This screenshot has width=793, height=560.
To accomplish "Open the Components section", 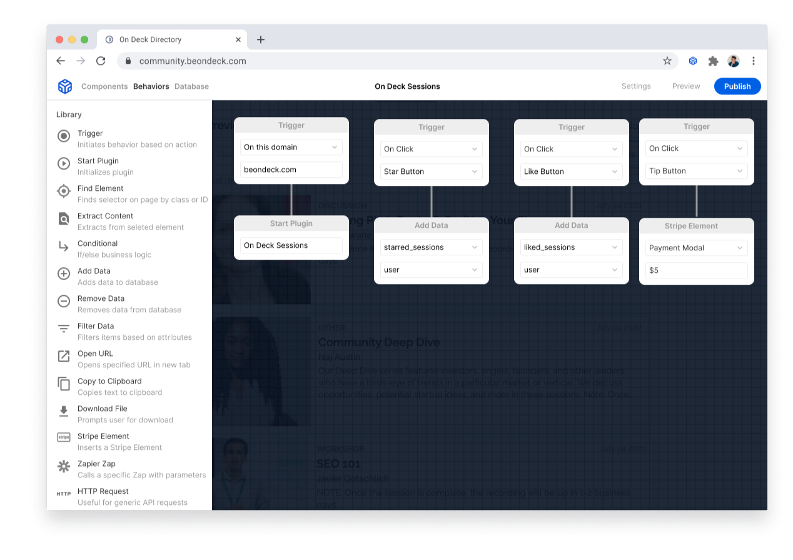I will tap(104, 86).
